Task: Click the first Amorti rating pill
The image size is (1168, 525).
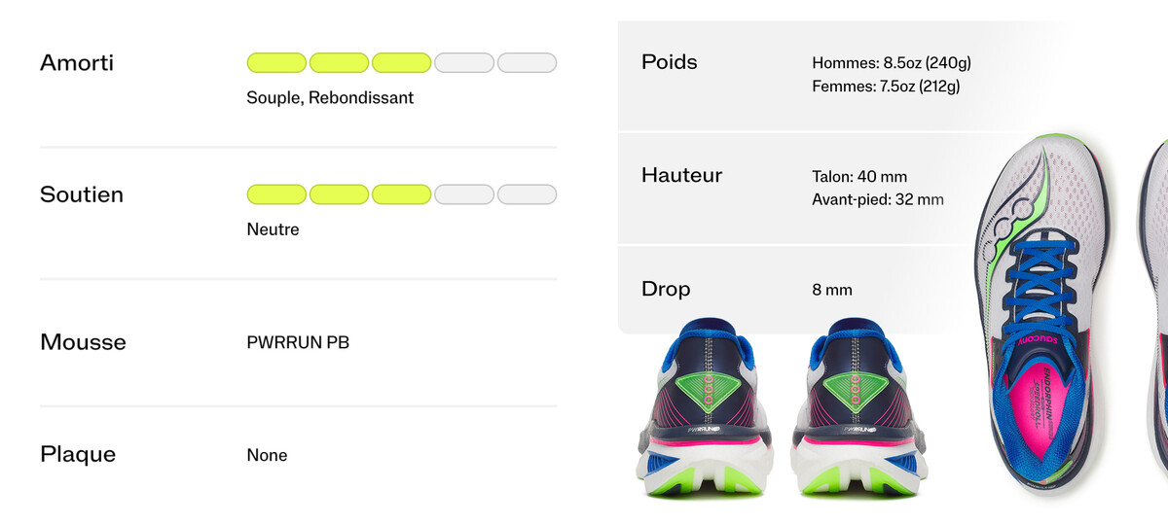Action: (x=276, y=63)
